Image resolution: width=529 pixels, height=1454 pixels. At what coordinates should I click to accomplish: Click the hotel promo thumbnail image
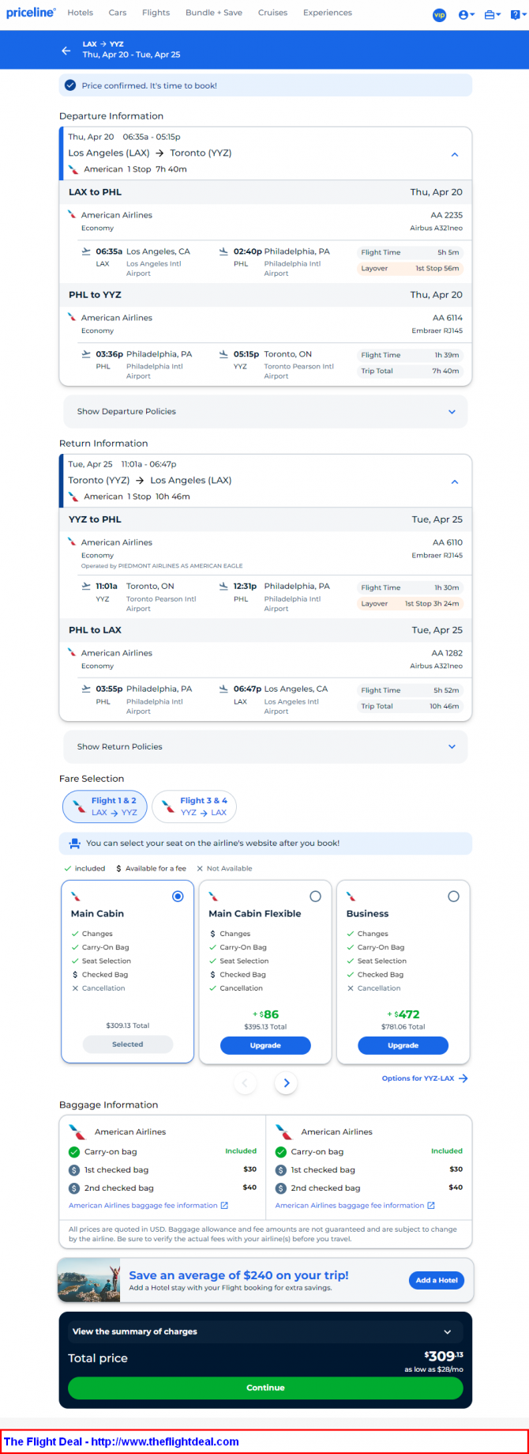pyautogui.click(x=89, y=1280)
